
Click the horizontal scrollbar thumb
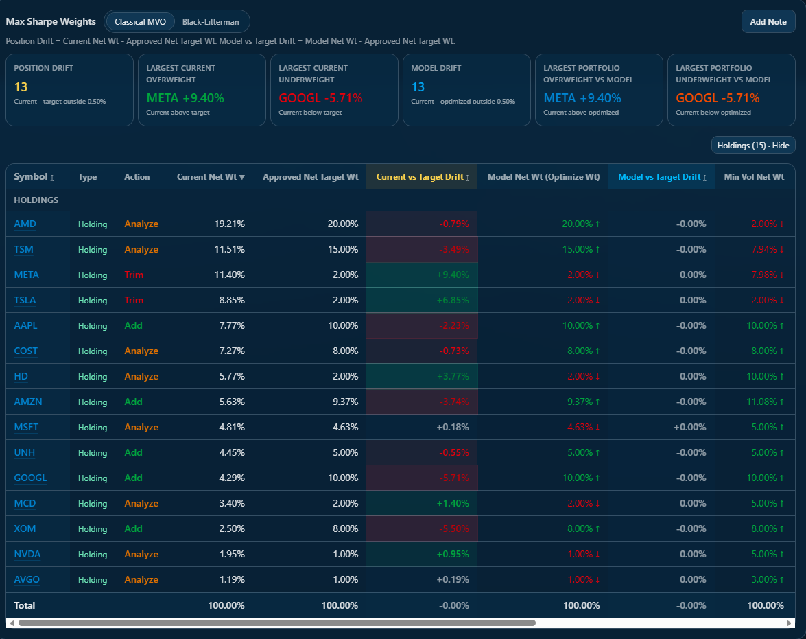(x=277, y=623)
